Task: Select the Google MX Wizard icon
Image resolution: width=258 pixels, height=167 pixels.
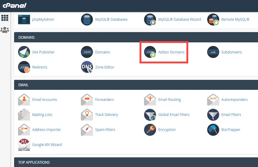Action: pyautogui.click(x=24, y=145)
